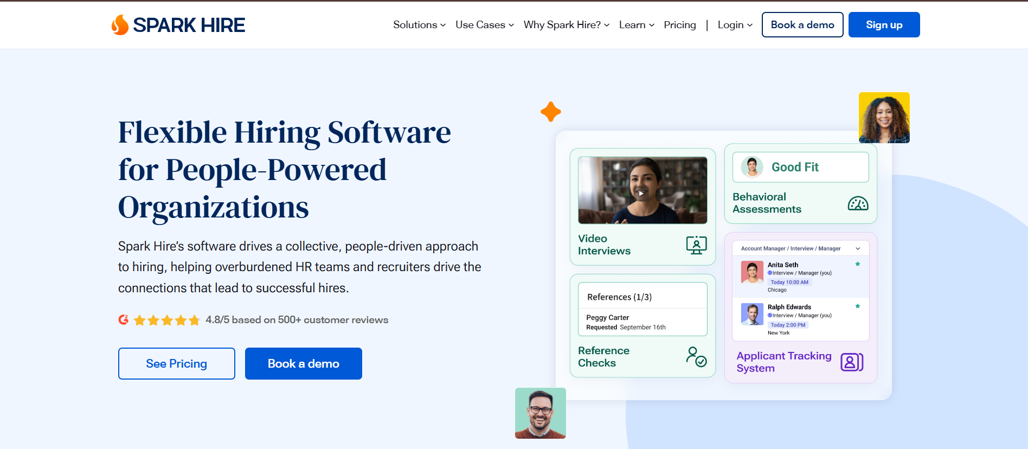Click the orange sparkle star decoration
The height and width of the screenshot is (449, 1028).
pos(550,112)
